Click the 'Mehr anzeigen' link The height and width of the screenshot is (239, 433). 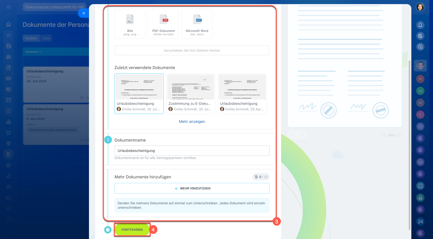192,122
